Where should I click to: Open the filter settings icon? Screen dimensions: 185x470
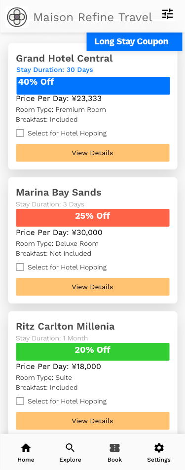click(x=167, y=14)
